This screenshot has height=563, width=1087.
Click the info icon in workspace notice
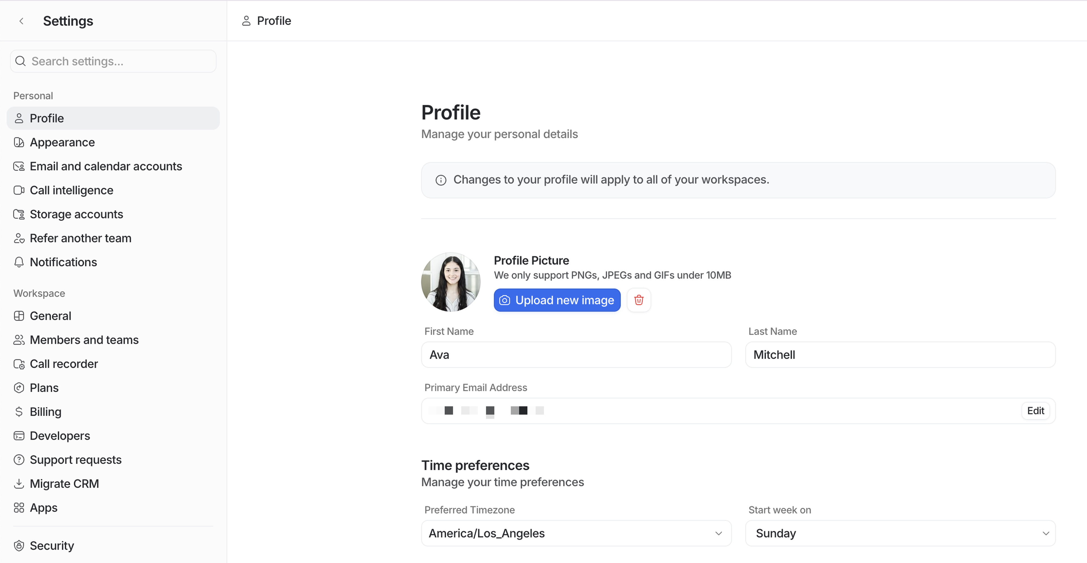[x=440, y=180]
